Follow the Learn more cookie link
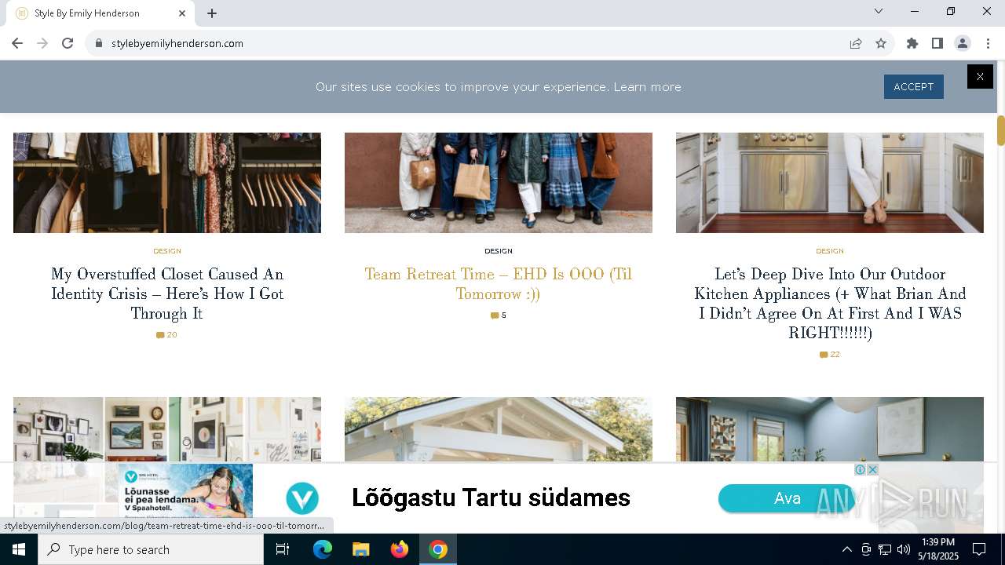This screenshot has height=565, width=1005. coord(648,87)
